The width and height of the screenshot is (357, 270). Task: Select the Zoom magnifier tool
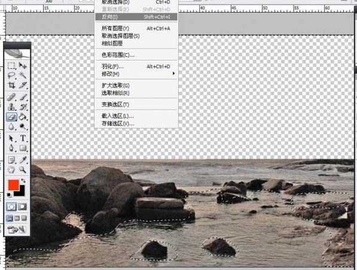click(x=23, y=169)
